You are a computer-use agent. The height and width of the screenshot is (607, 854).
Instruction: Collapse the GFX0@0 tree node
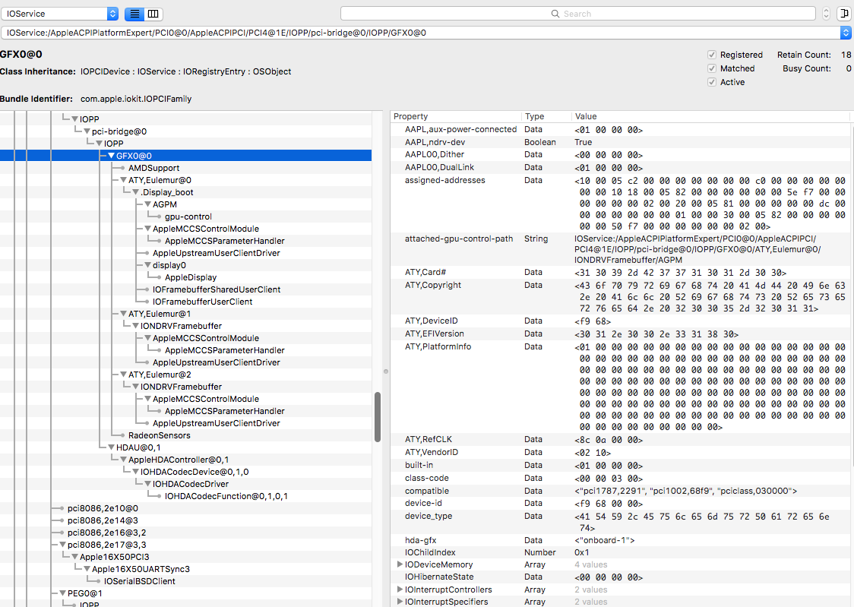click(x=111, y=156)
